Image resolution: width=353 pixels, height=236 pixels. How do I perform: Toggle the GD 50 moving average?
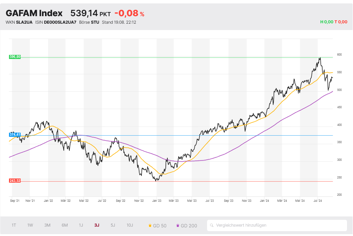[157, 225]
